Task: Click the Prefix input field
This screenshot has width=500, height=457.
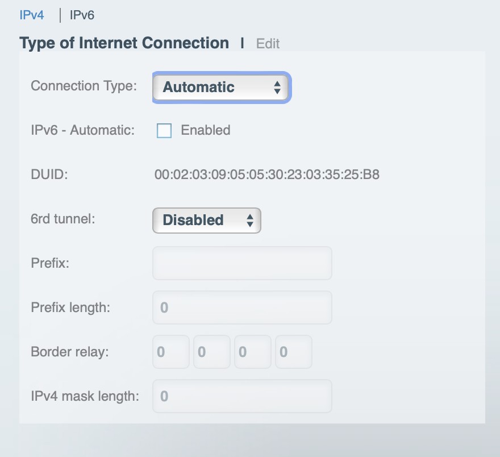Action: click(242, 263)
